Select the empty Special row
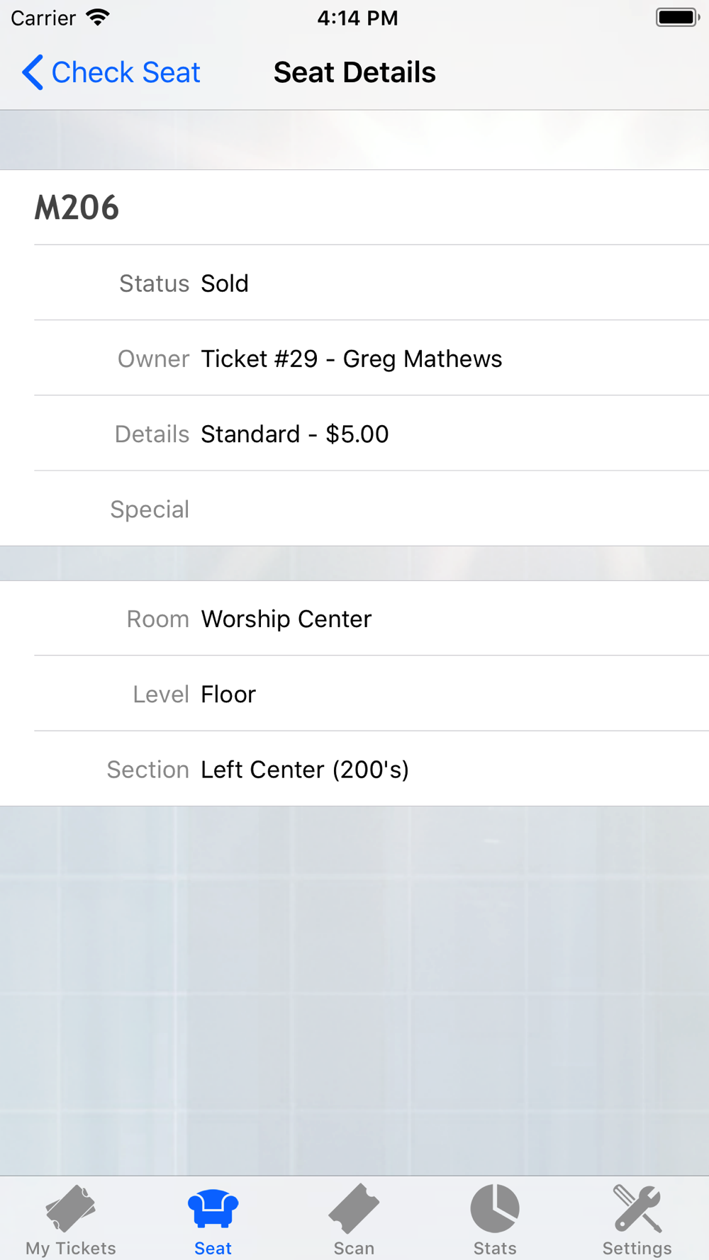Screen dimensions: 709x1260 coord(354,508)
